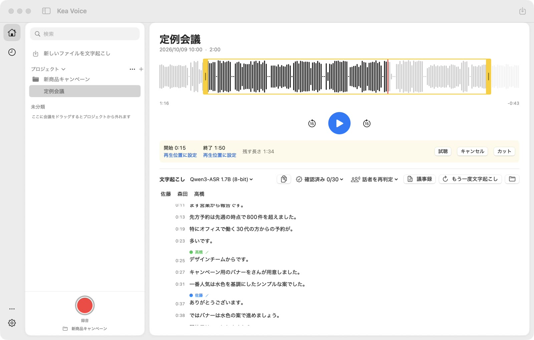Open the 話者を再判定 dropdown

pyautogui.click(x=374, y=179)
